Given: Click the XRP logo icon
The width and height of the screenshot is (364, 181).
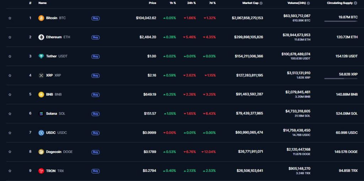Looking at the screenshot, I should pos(41,75).
